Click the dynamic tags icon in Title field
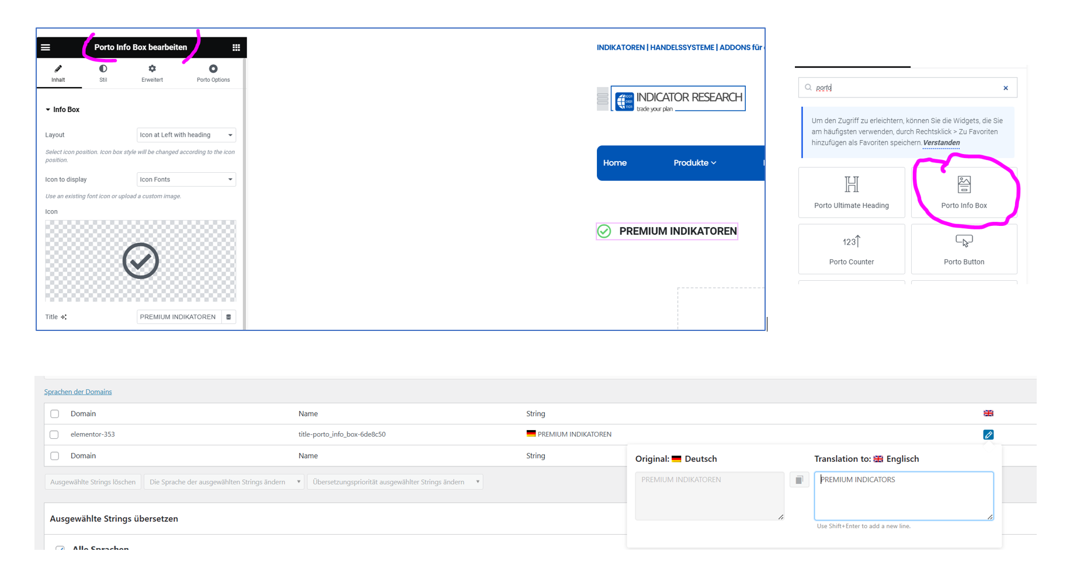Image resolution: width=1084 pixels, height=579 pixels. point(229,317)
